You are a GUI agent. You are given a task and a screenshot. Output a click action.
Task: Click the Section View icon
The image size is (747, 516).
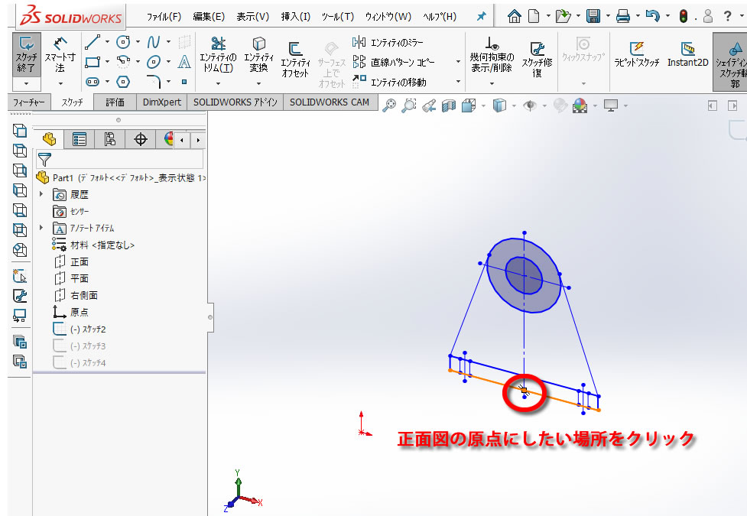[449, 105]
